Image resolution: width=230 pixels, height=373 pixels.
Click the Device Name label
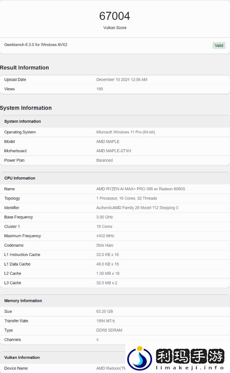tap(16, 368)
